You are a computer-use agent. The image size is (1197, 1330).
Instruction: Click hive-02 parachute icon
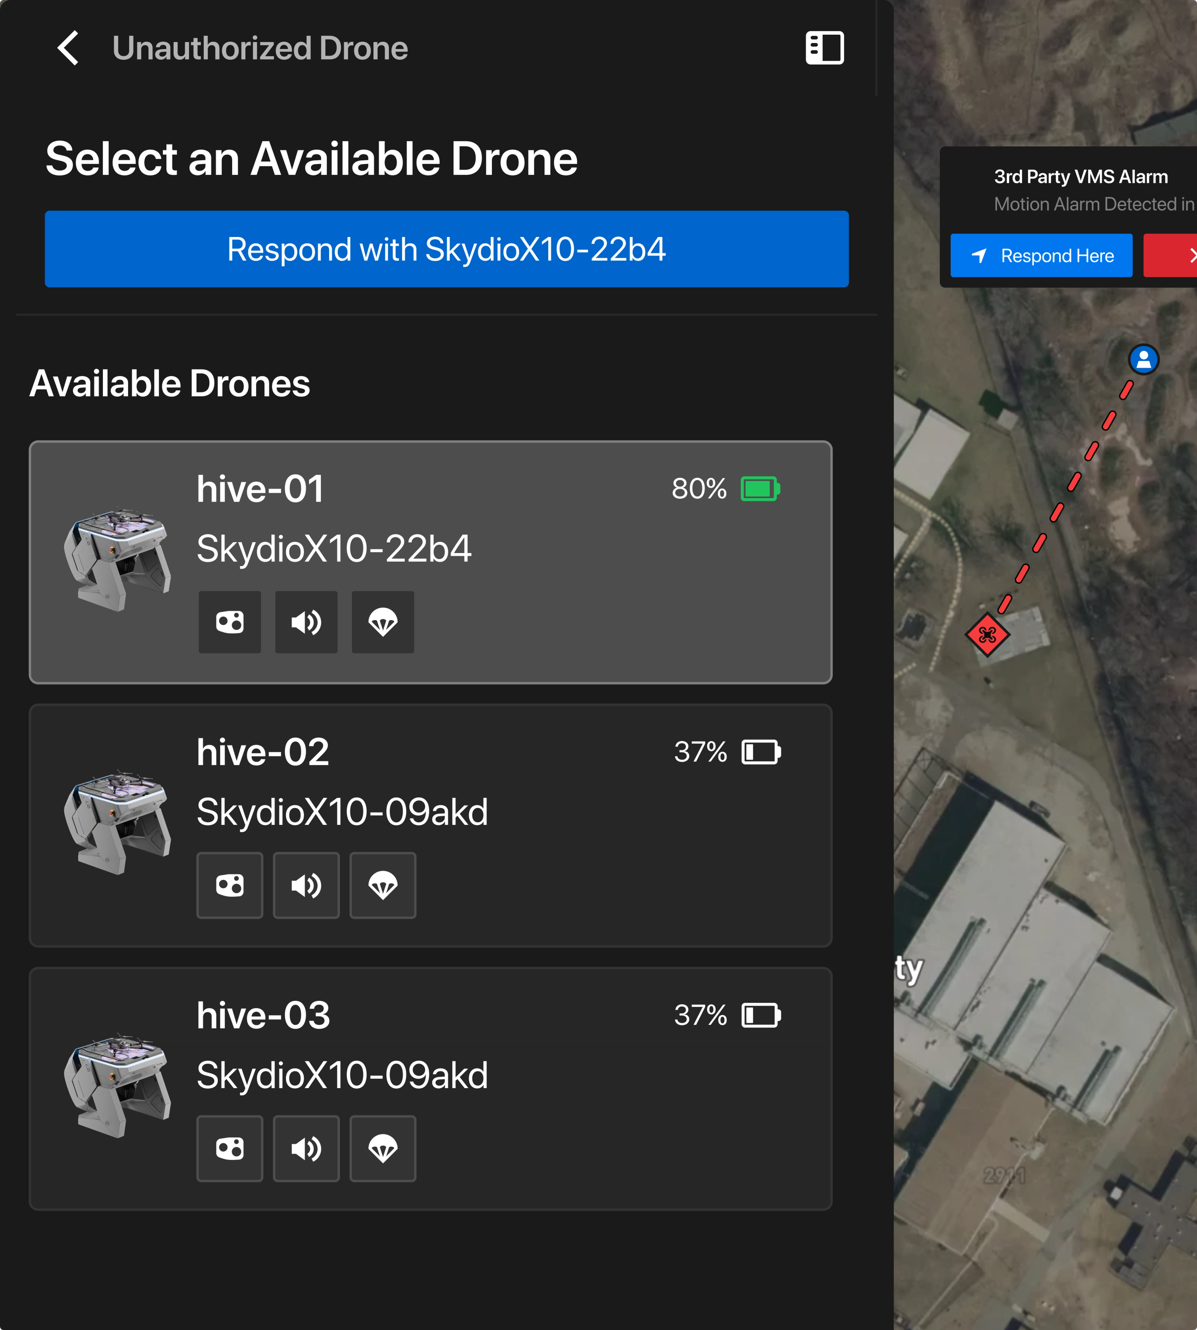383,885
